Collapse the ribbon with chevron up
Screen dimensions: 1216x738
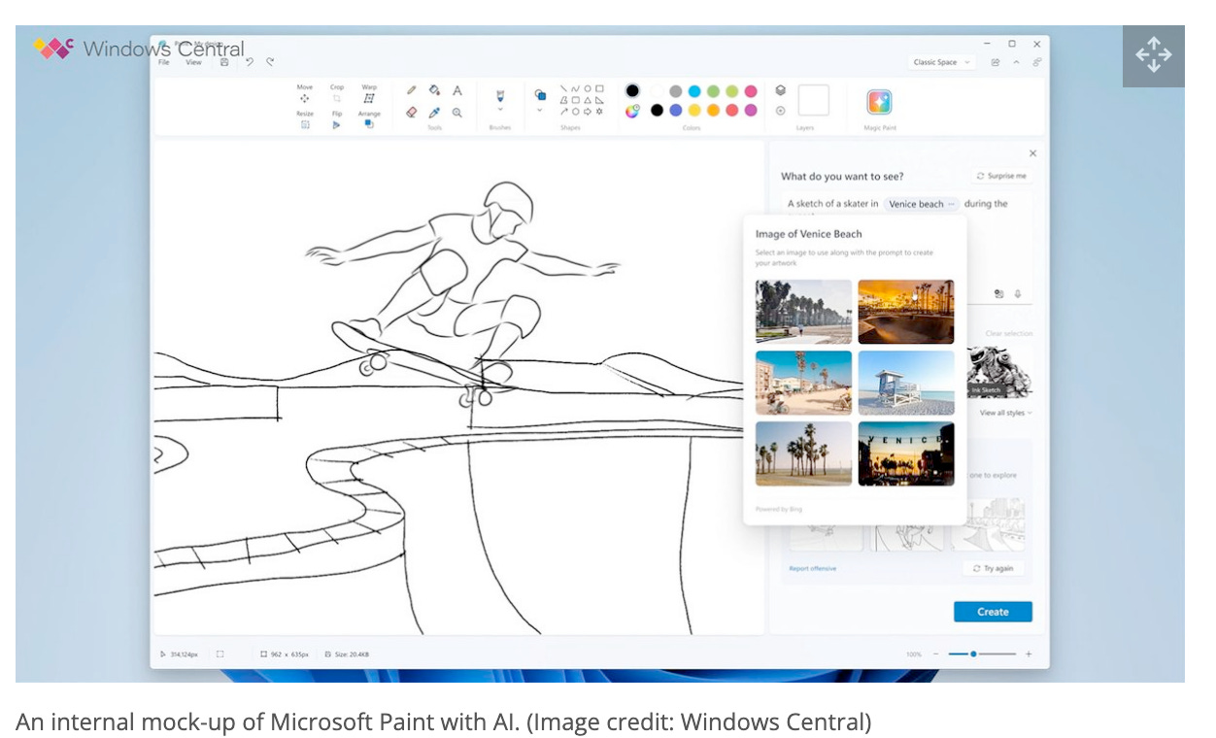[x=1016, y=62]
